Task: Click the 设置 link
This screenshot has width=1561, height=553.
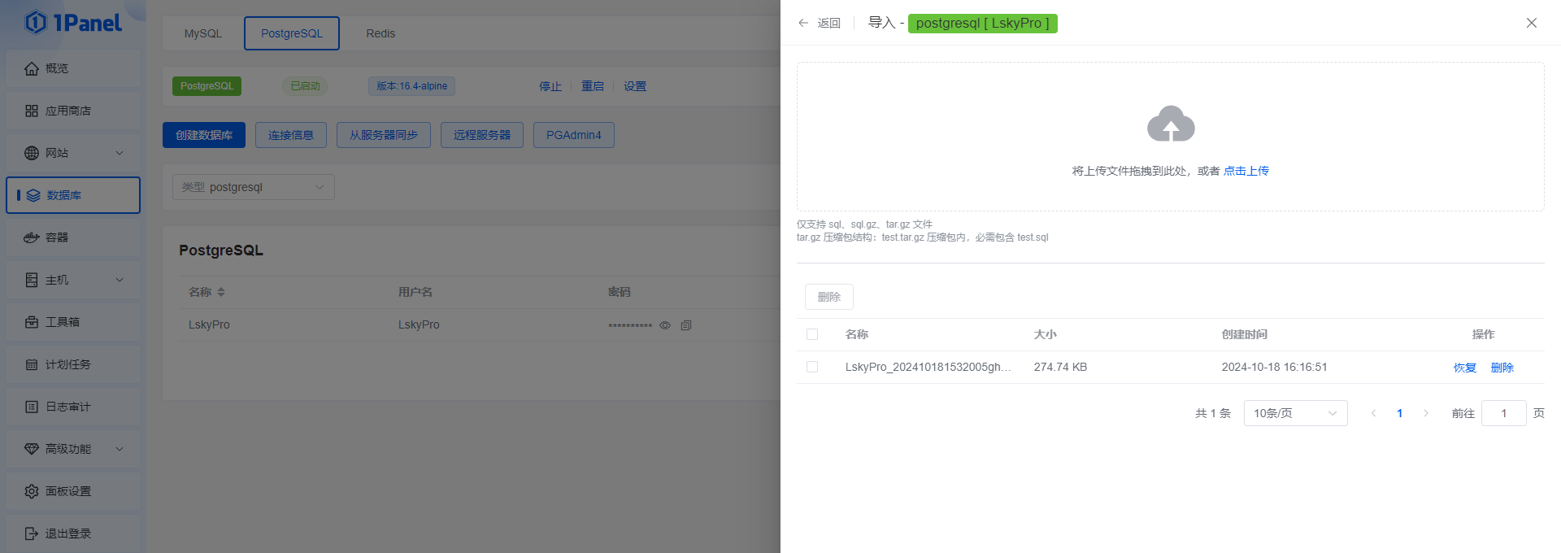Action: click(635, 86)
